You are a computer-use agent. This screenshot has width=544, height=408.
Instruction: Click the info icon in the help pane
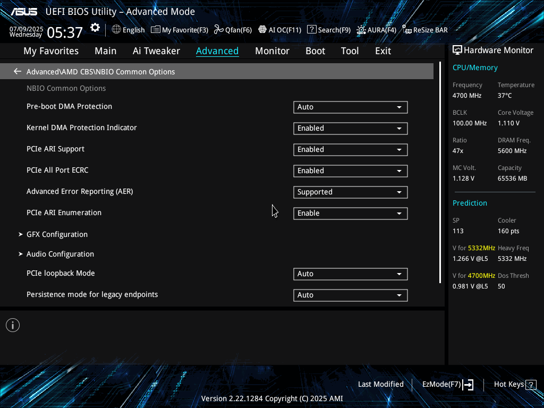[x=13, y=325]
